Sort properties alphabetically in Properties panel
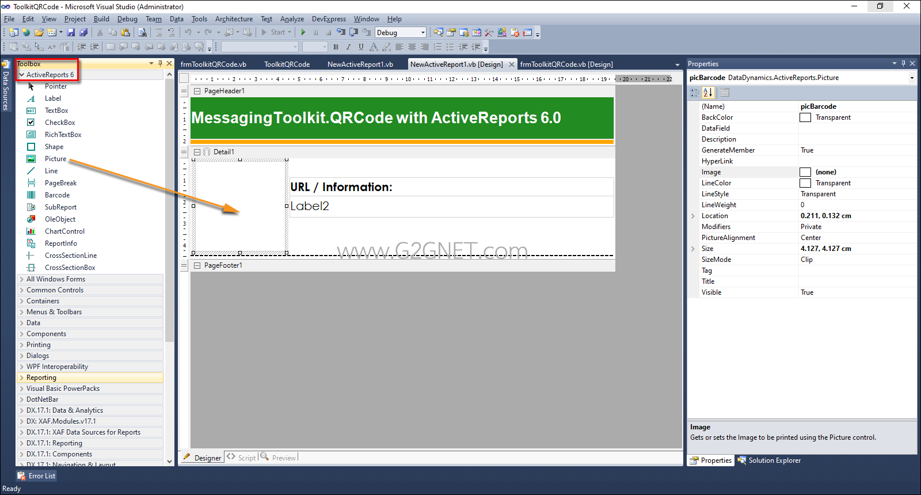Screen dimensions: 921x495 (708, 92)
